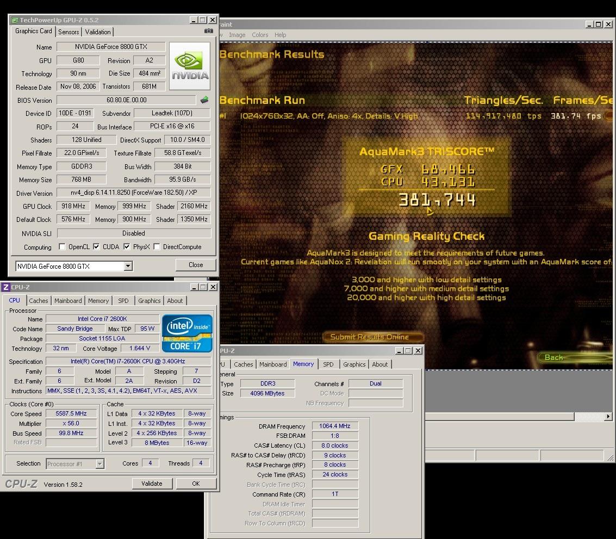Select the CPU tab in front CPU-Z window
Screen dimensions: 616x539
point(15,300)
